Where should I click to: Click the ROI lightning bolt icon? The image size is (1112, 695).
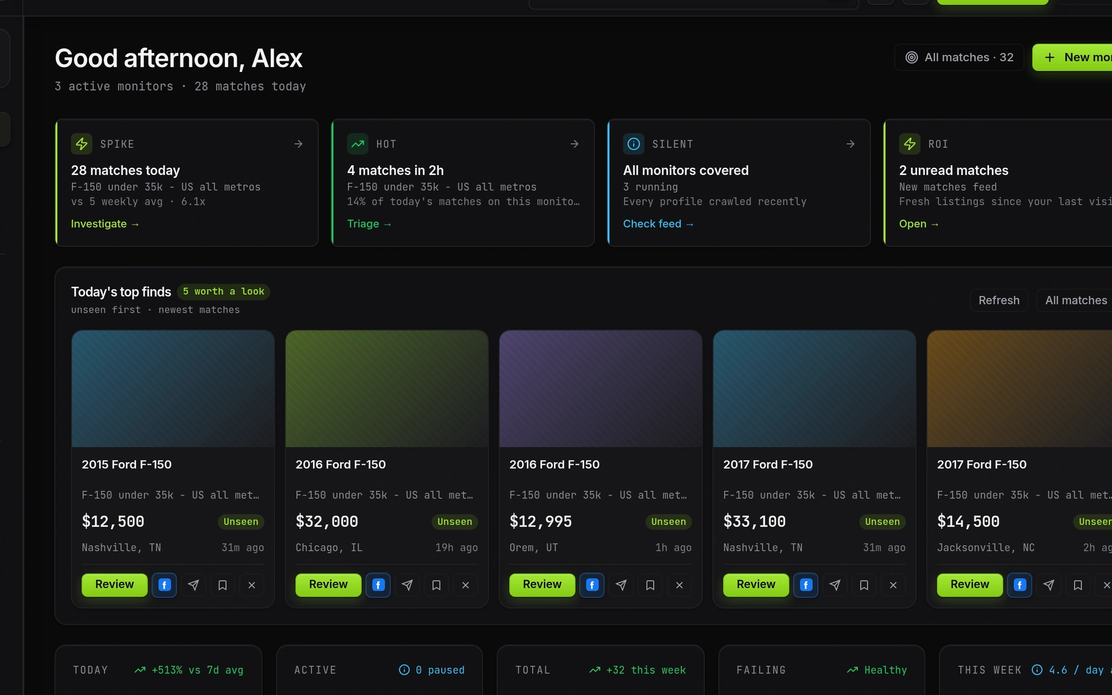click(x=910, y=144)
